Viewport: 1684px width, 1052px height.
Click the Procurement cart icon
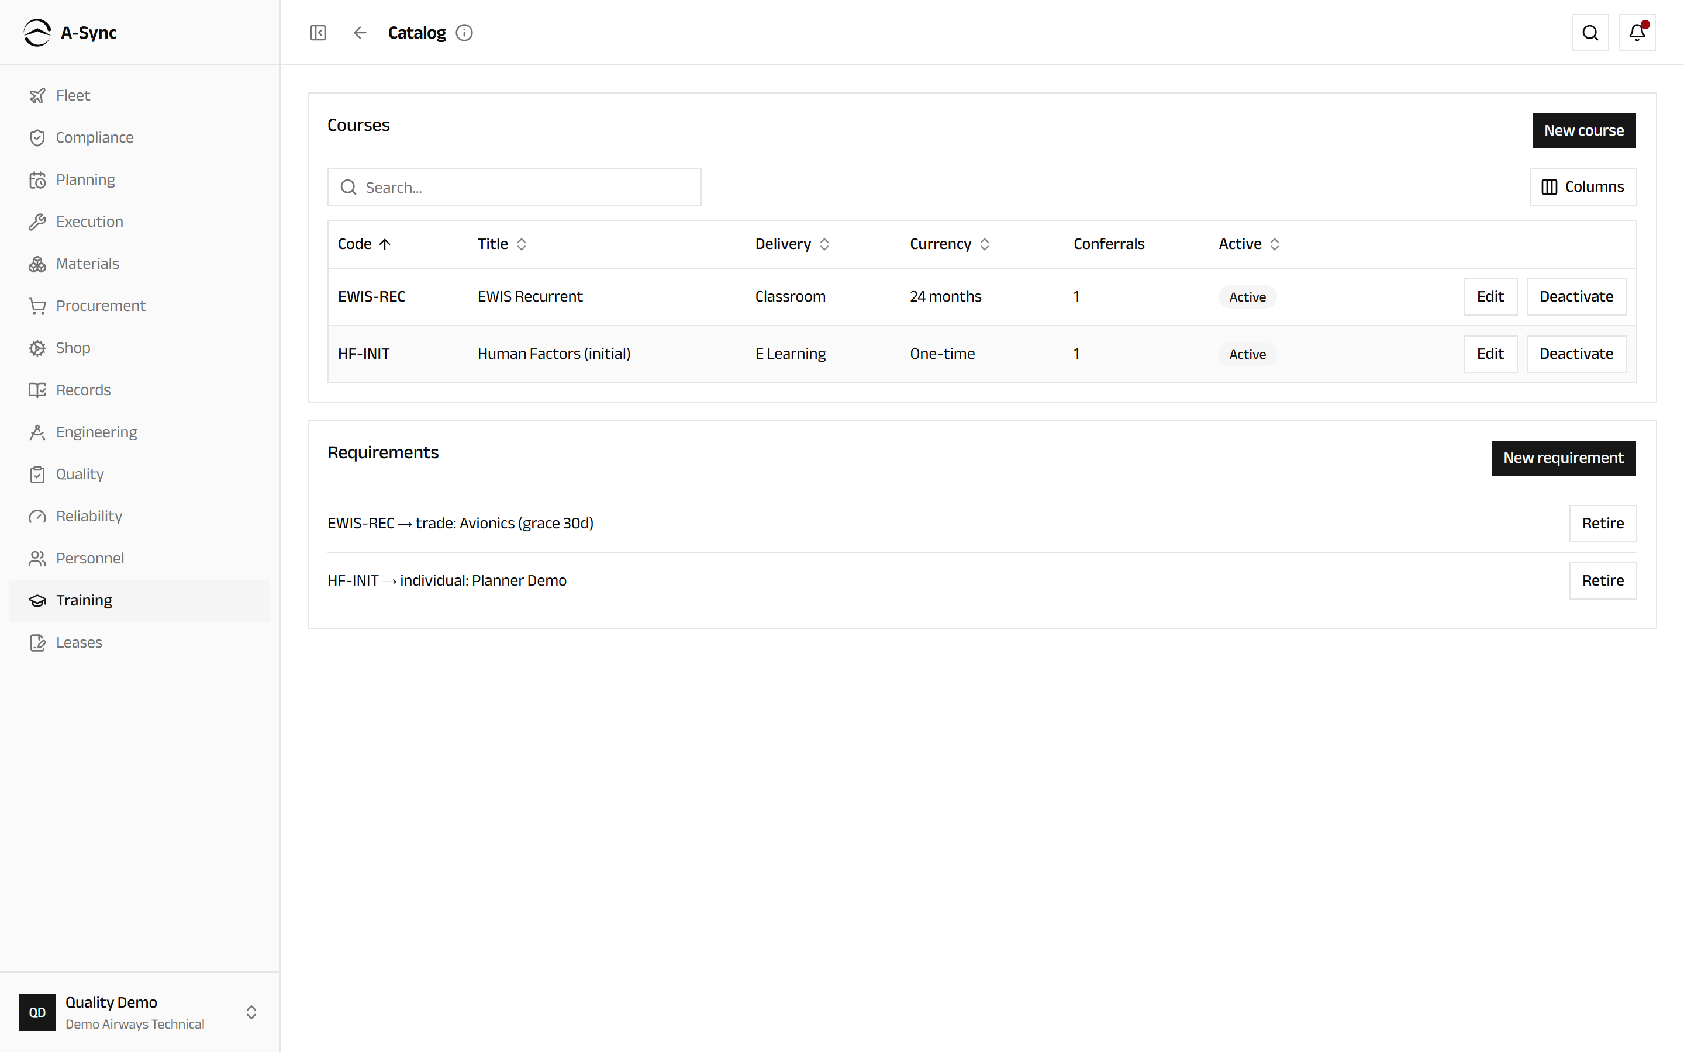pyautogui.click(x=37, y=306)
